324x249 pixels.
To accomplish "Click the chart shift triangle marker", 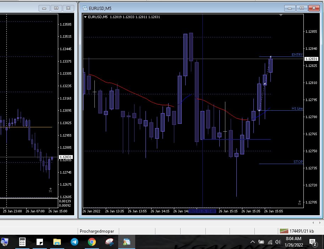I will click(281, 15).
